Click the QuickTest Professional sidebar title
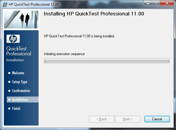 coord(19,51)
